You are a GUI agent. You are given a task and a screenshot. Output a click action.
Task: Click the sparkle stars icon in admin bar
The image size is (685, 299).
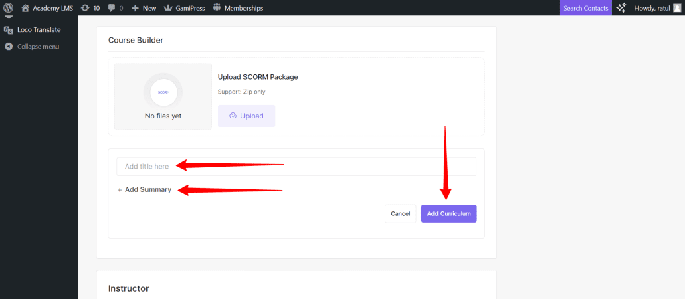(x=621, y=8)
